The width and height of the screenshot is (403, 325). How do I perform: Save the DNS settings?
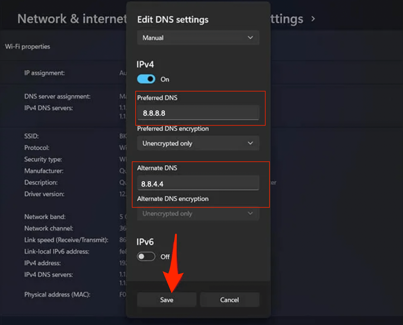[x=166, y=299]
